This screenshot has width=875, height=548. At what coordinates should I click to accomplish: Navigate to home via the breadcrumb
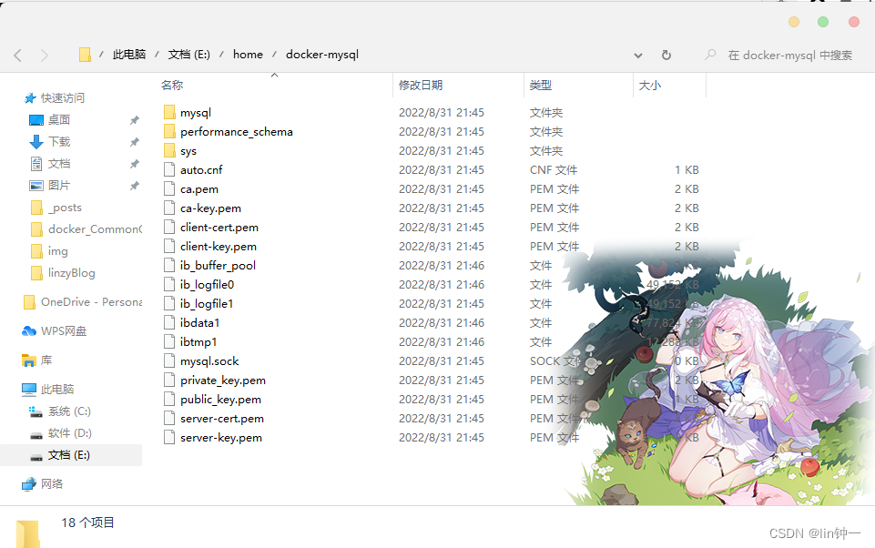click(248, 54)
